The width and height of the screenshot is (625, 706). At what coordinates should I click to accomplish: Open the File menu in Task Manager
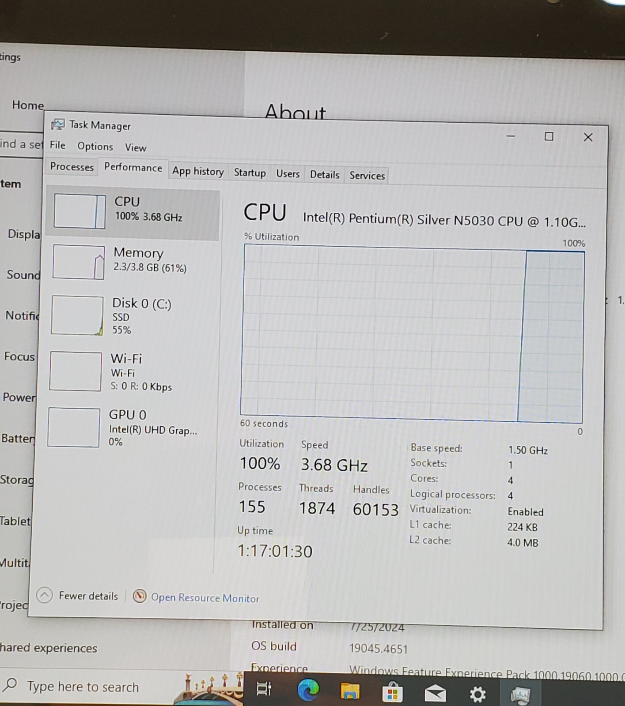57,145
